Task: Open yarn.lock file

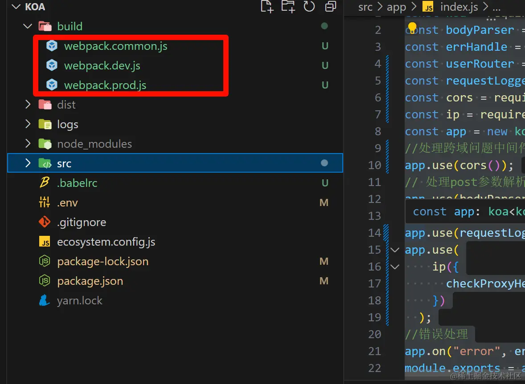Action: [80, 300]
